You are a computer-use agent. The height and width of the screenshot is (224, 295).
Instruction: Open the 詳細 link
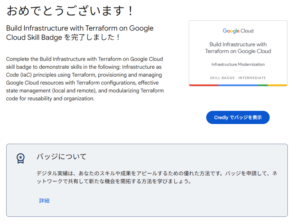click(44, 201)
